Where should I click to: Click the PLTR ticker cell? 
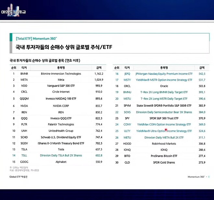(x=24, y=124)
